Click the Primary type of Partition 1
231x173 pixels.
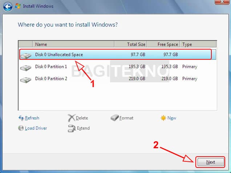[190, 67]
